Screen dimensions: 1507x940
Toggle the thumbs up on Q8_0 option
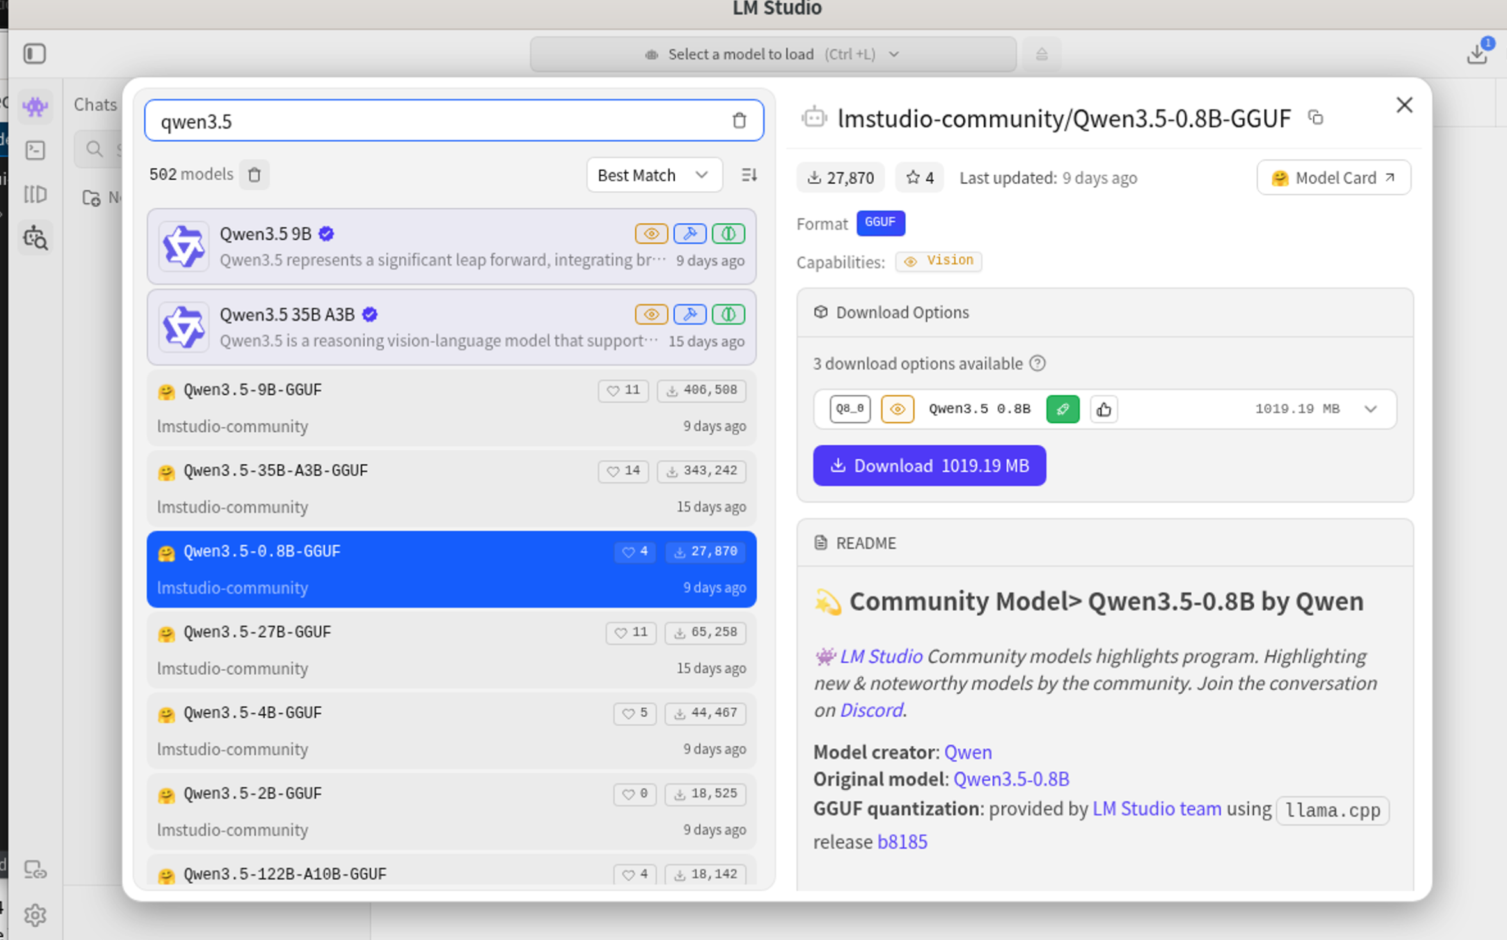click(1103, 409)
